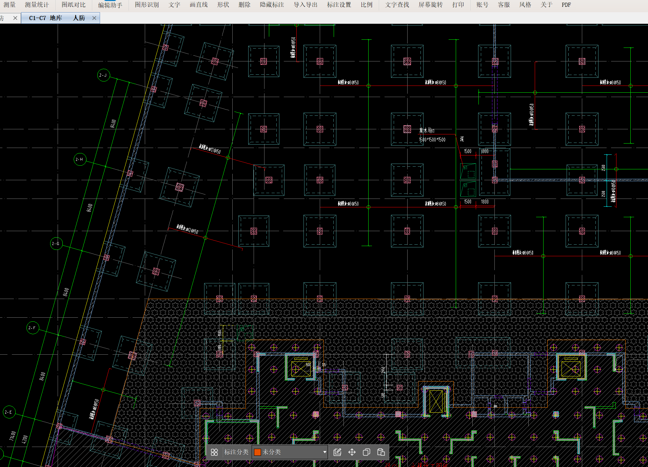Select the 画直线 tool menu

(199, 5)
